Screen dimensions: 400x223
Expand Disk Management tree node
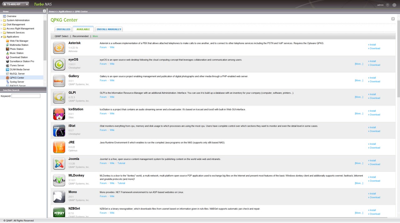[1, 24]
